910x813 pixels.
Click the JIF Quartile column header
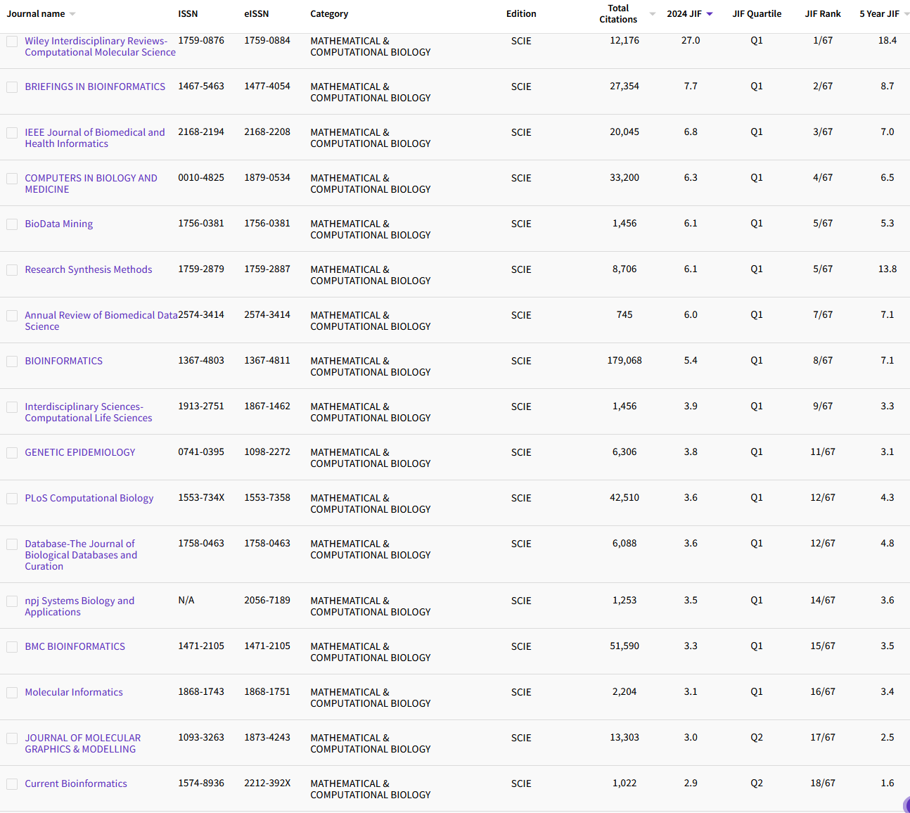pyautogui.click(x=757, y=14)
